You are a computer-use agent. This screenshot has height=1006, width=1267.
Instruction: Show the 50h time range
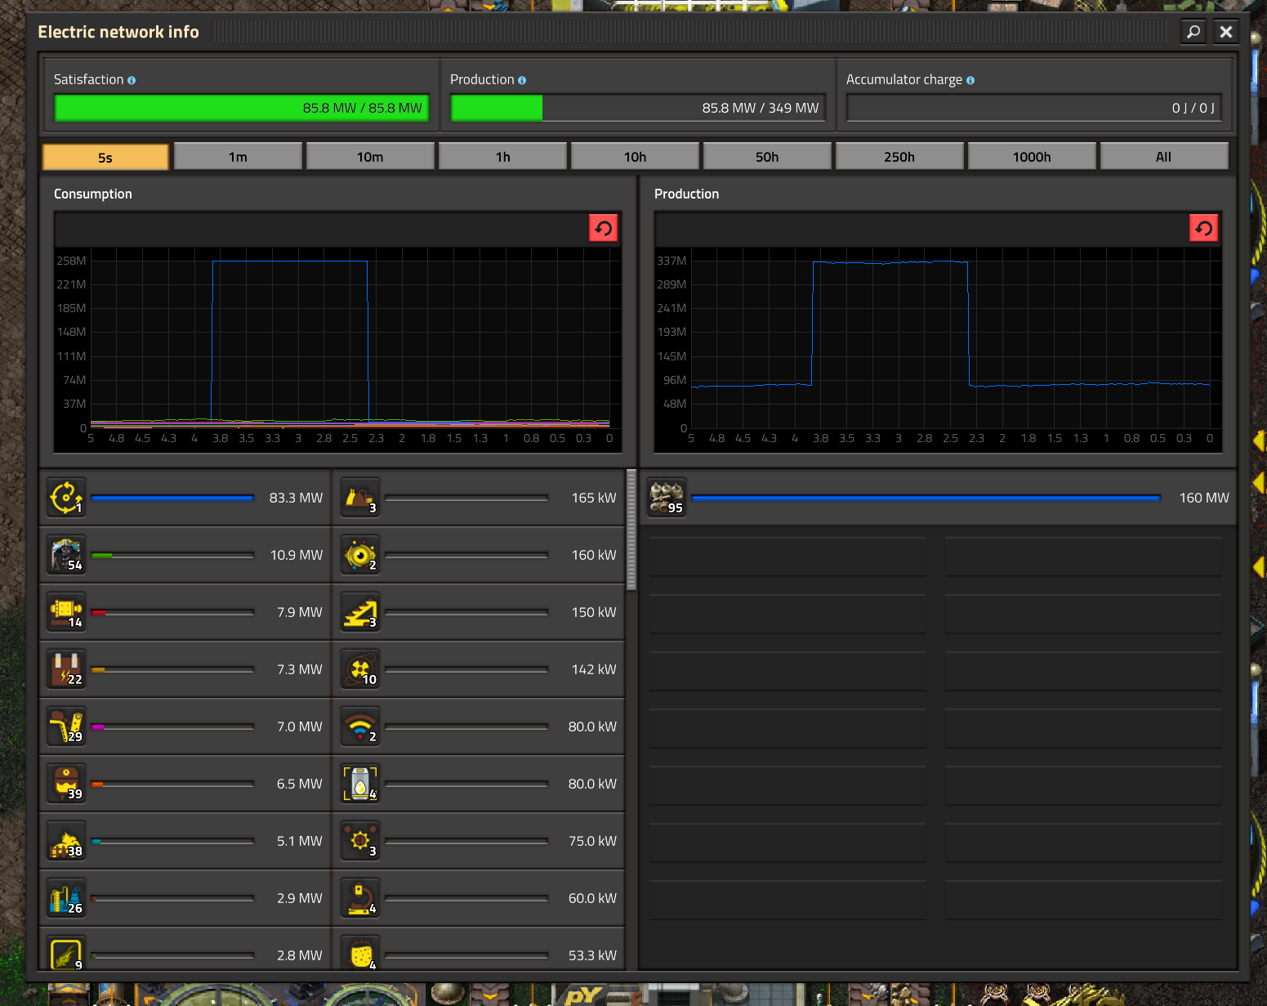767,157
